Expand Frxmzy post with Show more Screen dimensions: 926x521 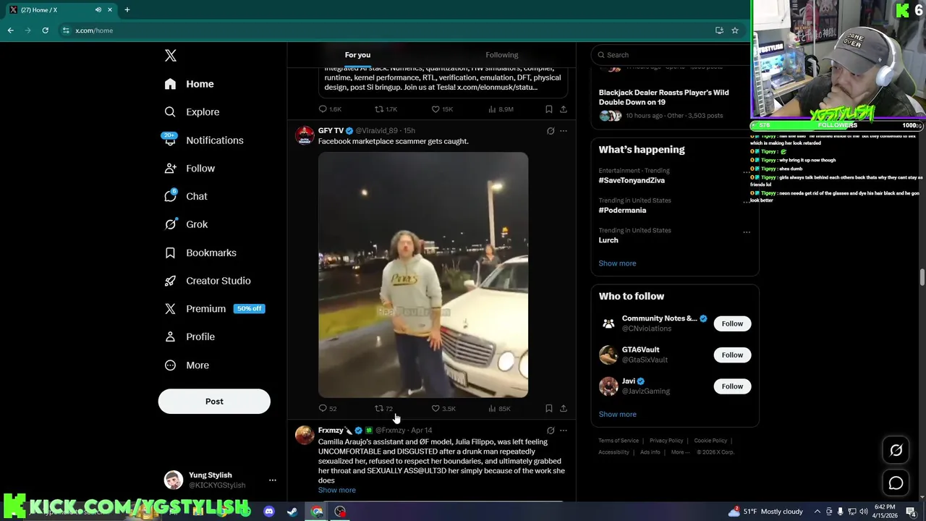[x=337, y=490]
